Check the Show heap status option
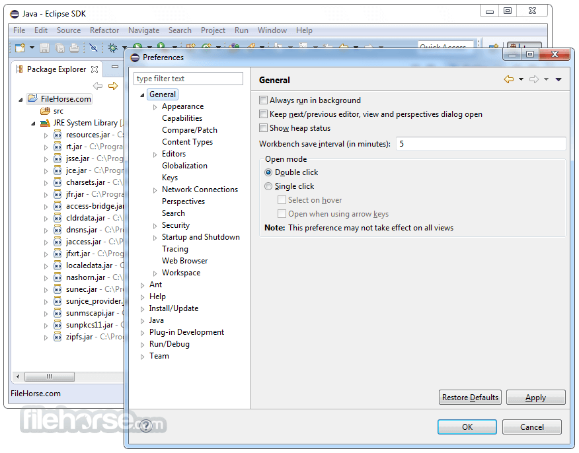The height and width of the screenshot is (453, 579). (x=263, y=128)
